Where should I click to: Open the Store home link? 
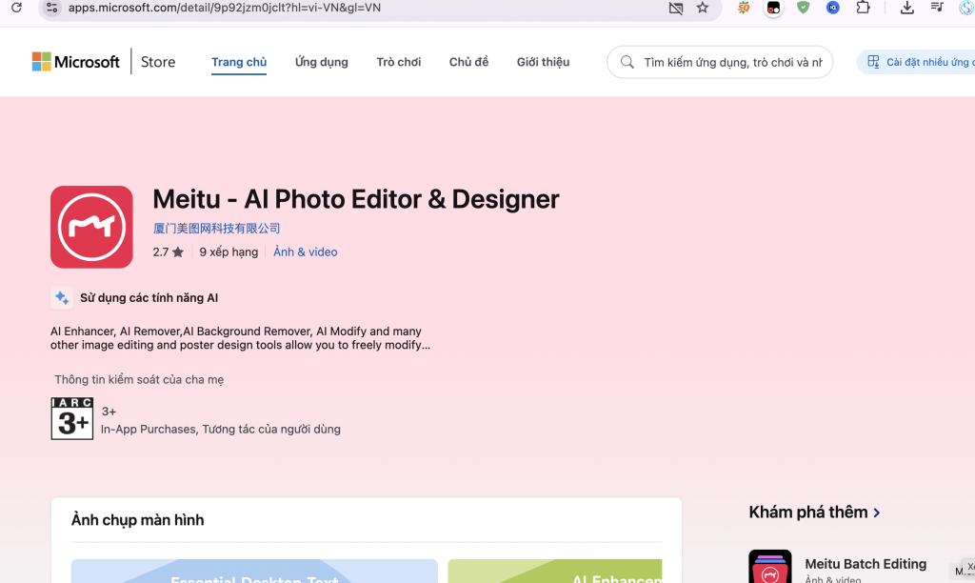click(158, 62)
